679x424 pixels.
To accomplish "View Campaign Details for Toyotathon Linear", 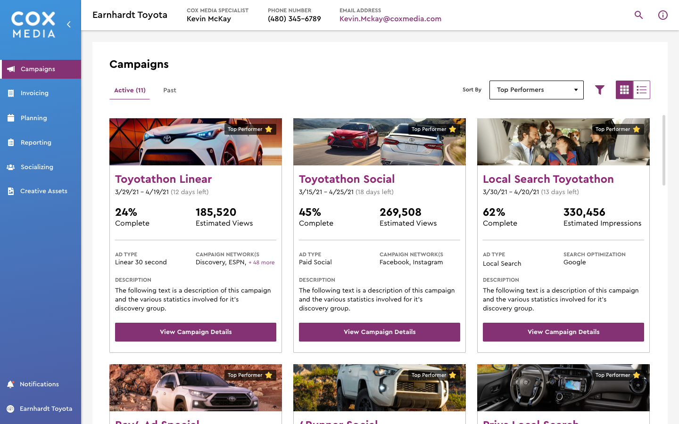I will click(196, 332).
